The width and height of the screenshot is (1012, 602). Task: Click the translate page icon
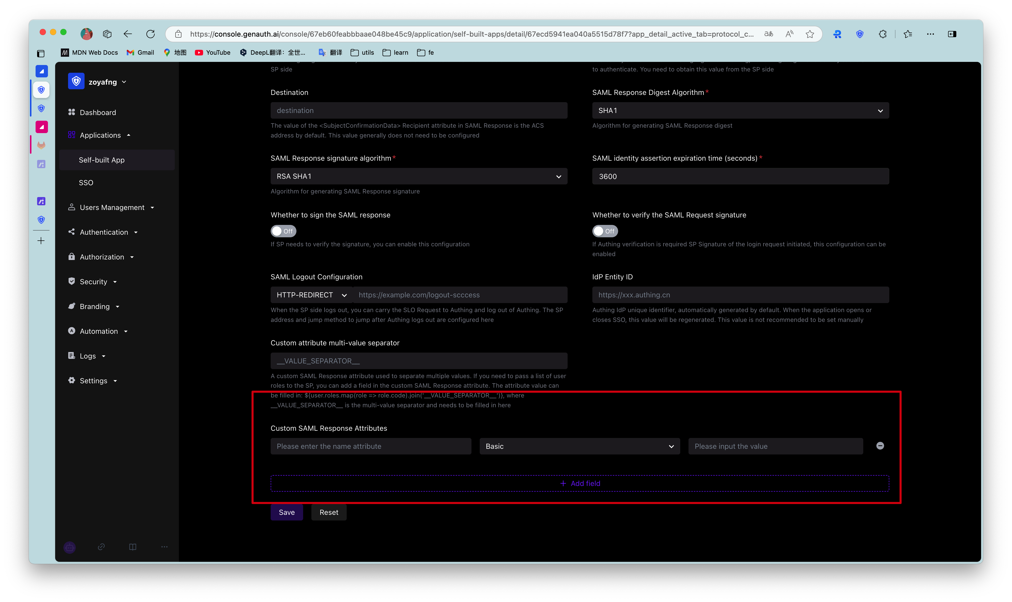pyautogui.click(x=768, y=34)
